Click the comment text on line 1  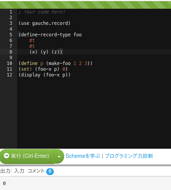42,12
